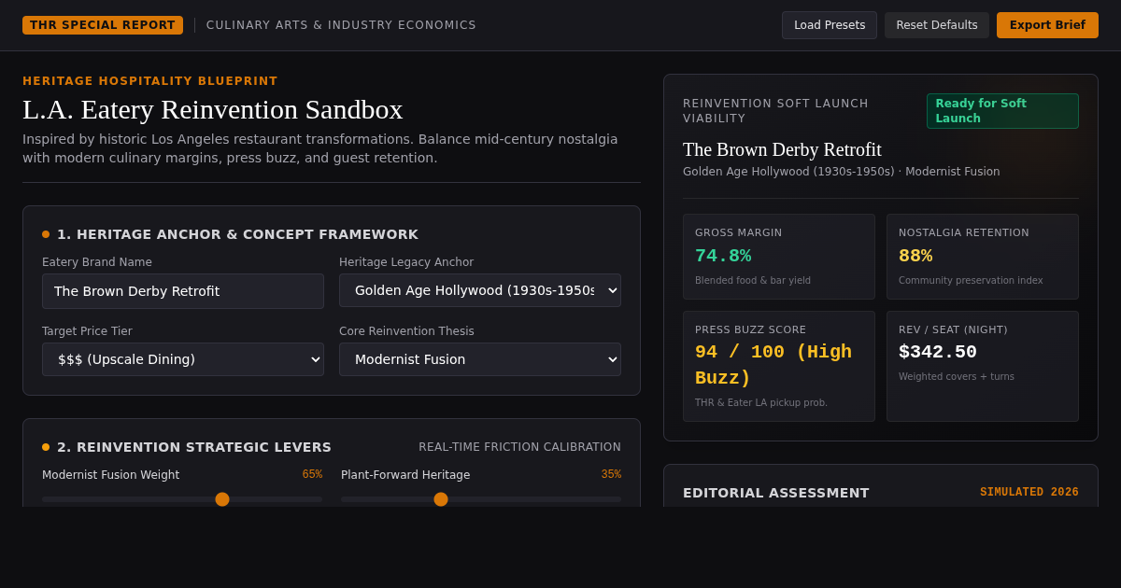This screenshot has height=588, width=1121.
Task: Click the Modernist Fusion Weight 65% value
Action: point(312,474)
